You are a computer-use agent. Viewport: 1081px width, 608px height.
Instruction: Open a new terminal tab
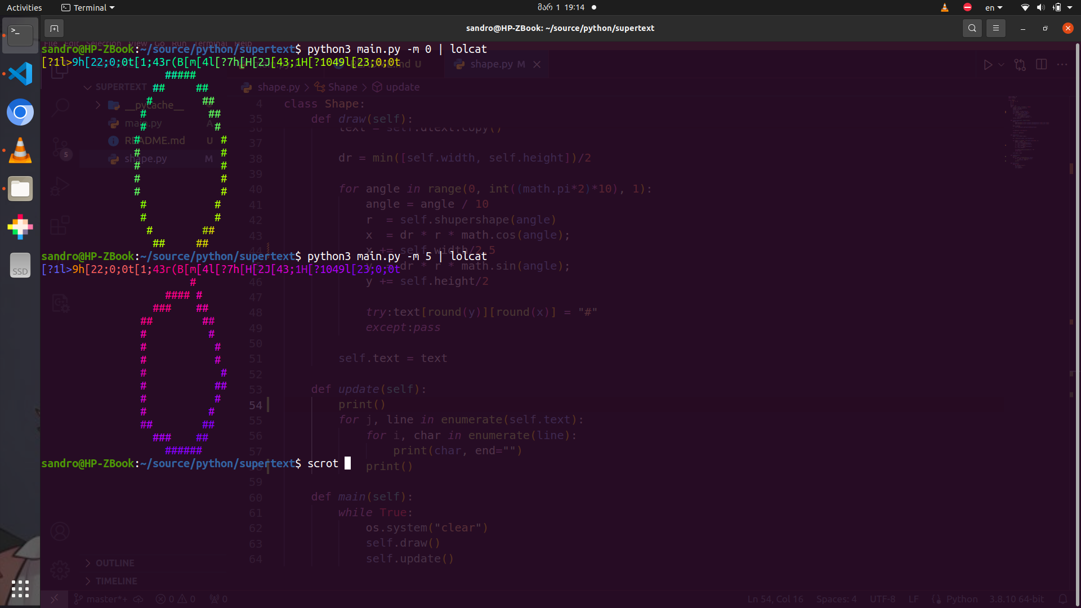click(x=54, y=28)
